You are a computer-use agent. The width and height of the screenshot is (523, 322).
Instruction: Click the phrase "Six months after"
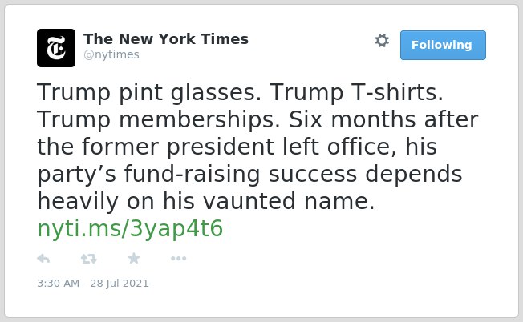[383, 119]
